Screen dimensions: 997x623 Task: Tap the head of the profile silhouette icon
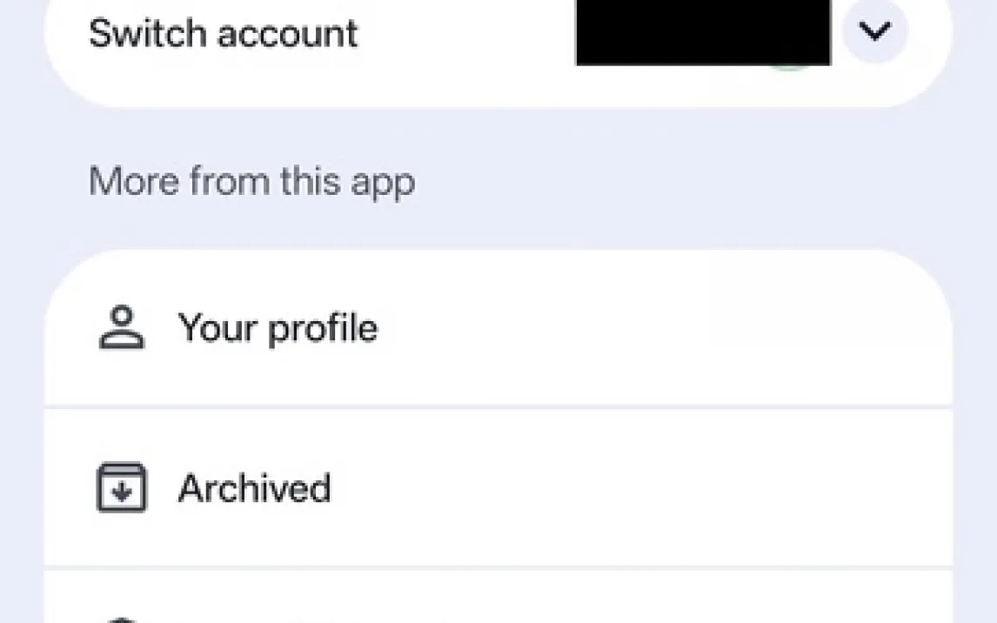(122, 315)
